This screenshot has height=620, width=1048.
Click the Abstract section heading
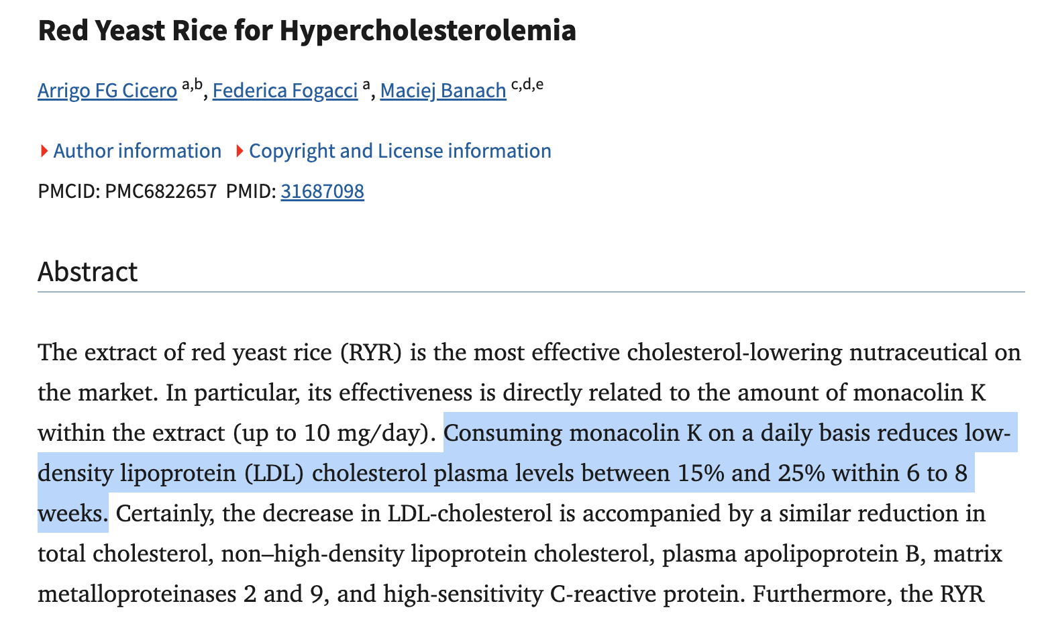pyautogui.click(x=88, y=272)
